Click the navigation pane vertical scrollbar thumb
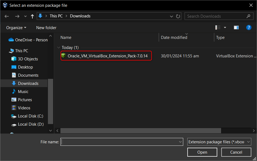The height and width of the screenshot is (161, 257). (x=50, y=101)
